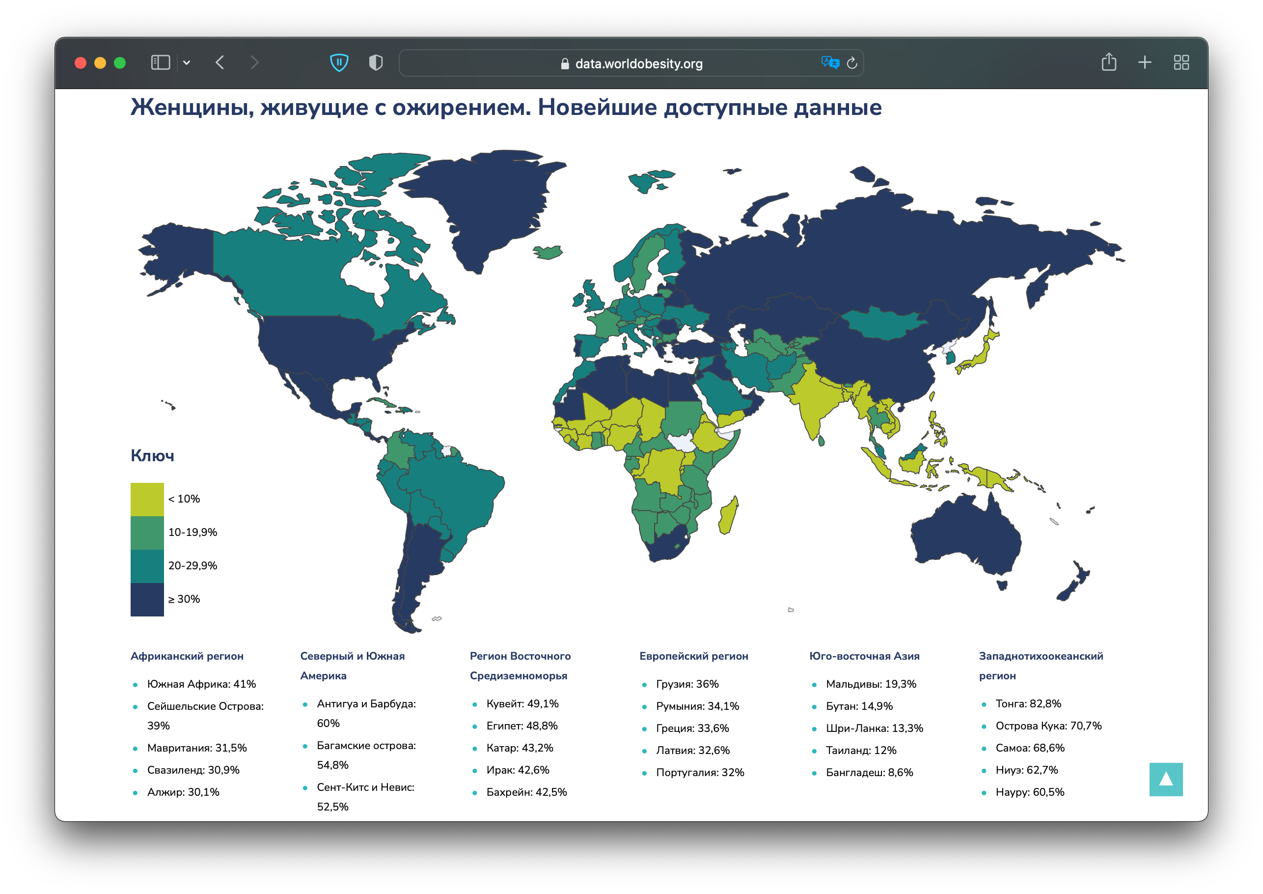The height and width of the screenshot is (894, 1263).
Task: Click the dark navy ≥ 30% legend swatch
Action: [x=147, y=599]
